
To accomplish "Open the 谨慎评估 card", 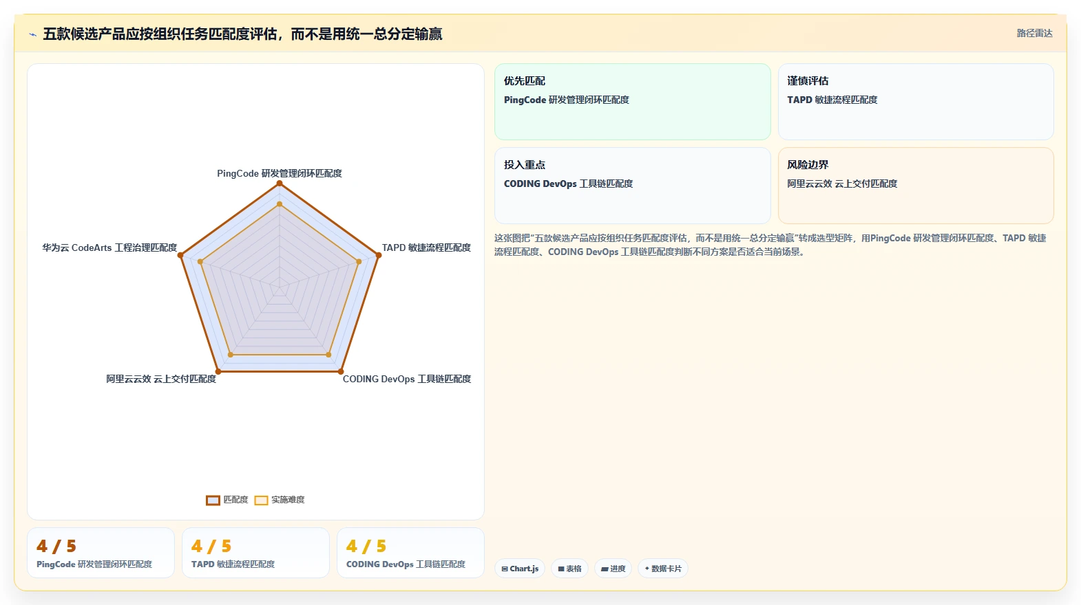I will click(x=916, y=102).
